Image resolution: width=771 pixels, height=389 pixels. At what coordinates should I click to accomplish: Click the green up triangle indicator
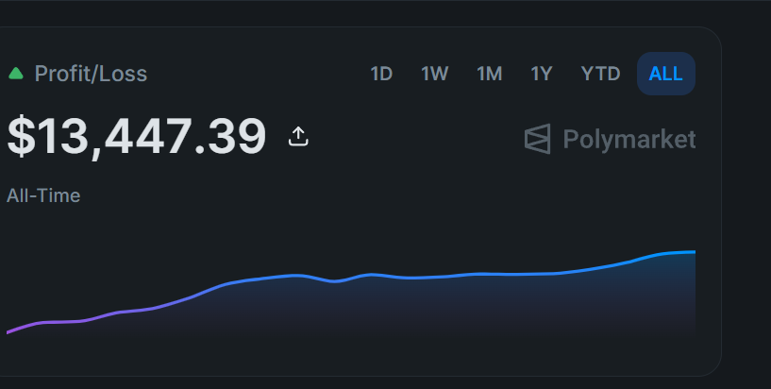16,74
